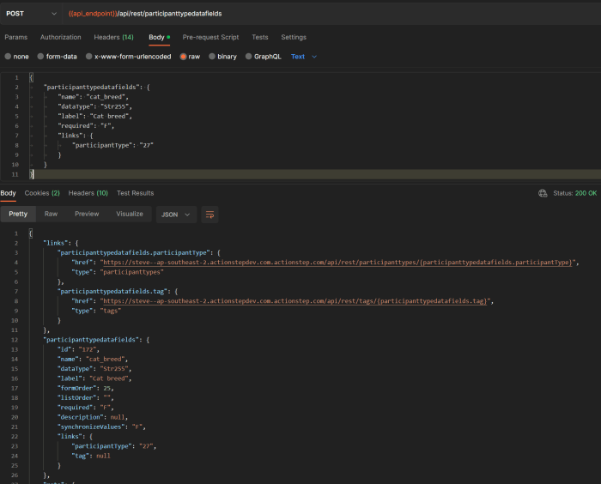
Task: Open the Authorization tab
Action: point(60,37)
